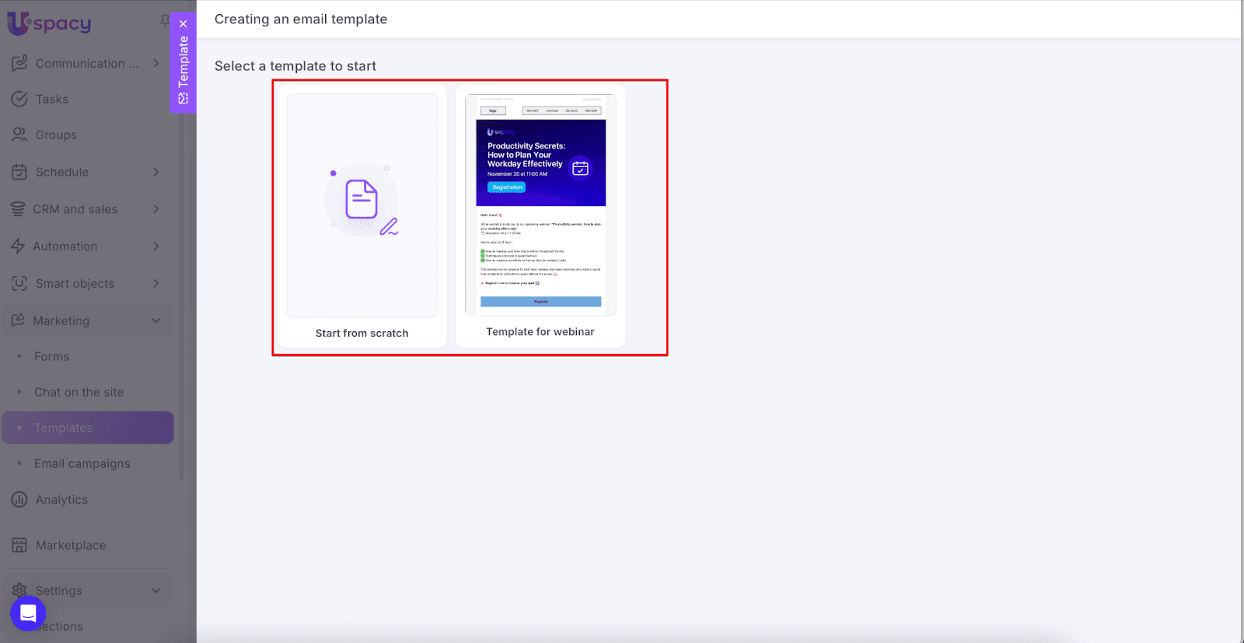
Task: Click the Automation lightning icon
Action: pyautogui.click(x=19, y=246)
